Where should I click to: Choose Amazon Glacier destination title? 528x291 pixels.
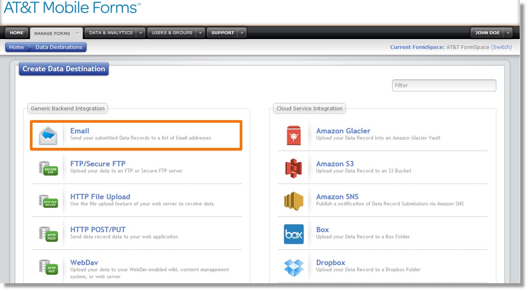pyautogui.click(x=343, y=131)
